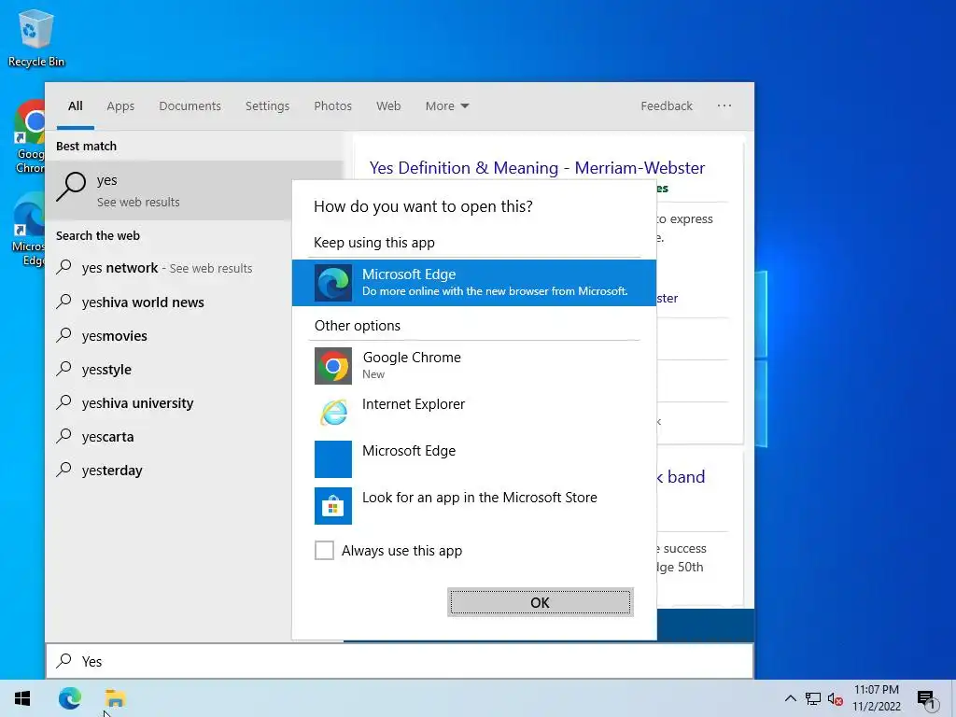Switch to the Documents search tab
This screenshot has height=717, width=956.
pyautogui.click(x=190, y=106)
